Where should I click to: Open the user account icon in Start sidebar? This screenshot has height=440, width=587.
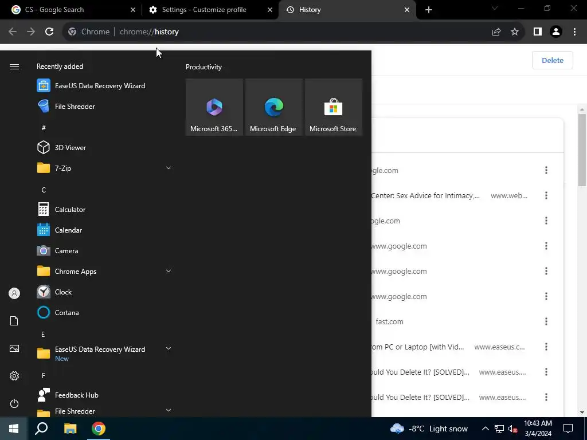[x=14, y=293]
